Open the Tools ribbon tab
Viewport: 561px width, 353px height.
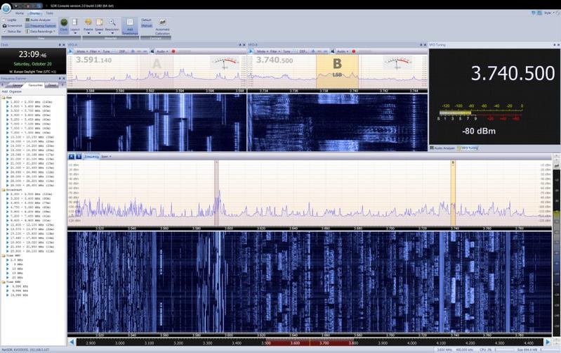tap(49, 13)
